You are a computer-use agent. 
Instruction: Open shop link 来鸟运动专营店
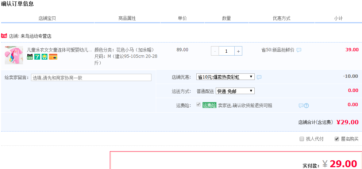point(36,36)
